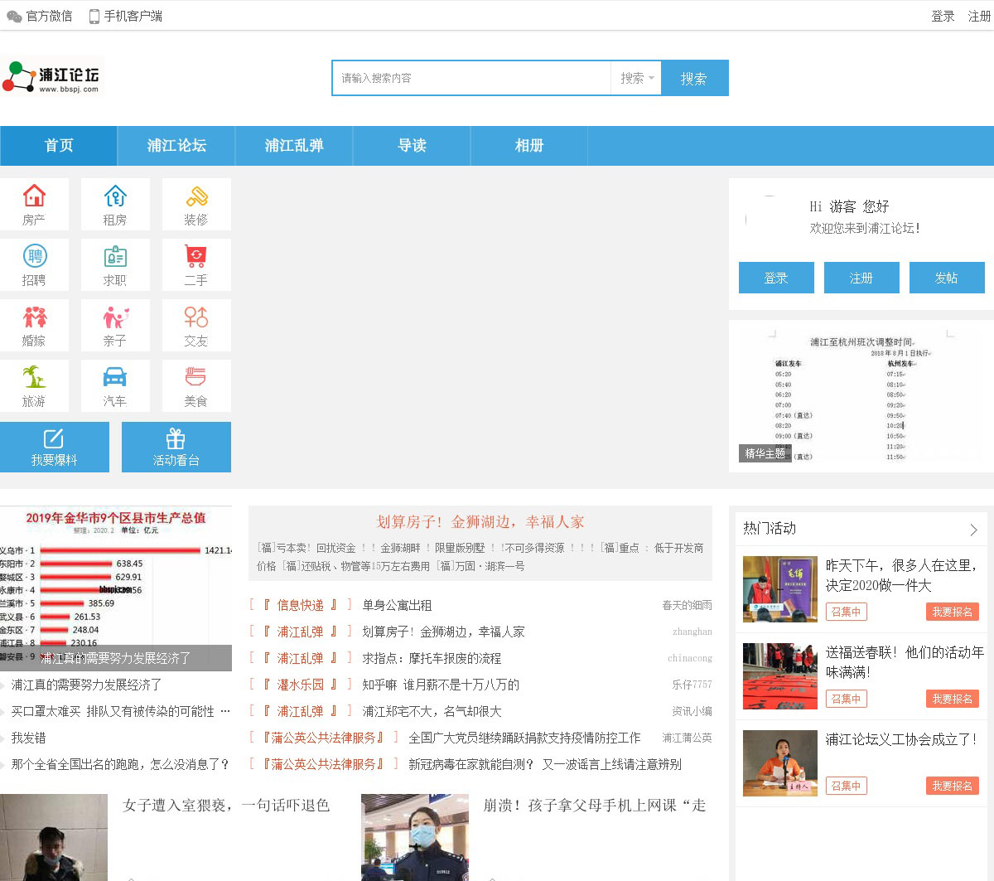Viewport: 994px width, 881px height.
Task: Open the 招聘 recruitment icon
Action: [x=34, y=257]
